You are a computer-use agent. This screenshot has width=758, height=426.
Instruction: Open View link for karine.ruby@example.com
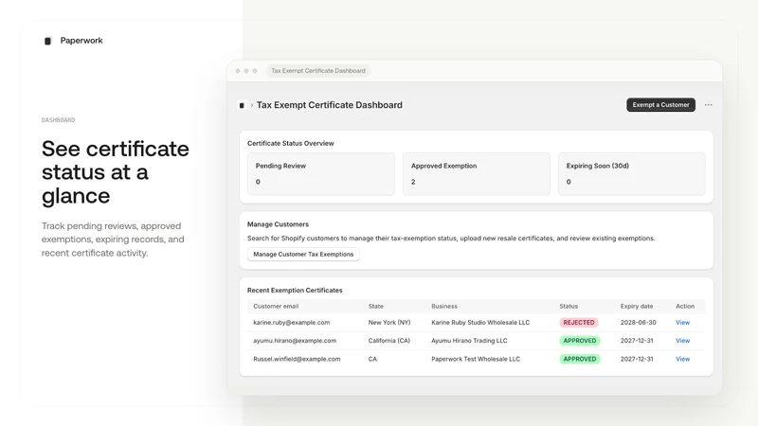coord(682,323)
